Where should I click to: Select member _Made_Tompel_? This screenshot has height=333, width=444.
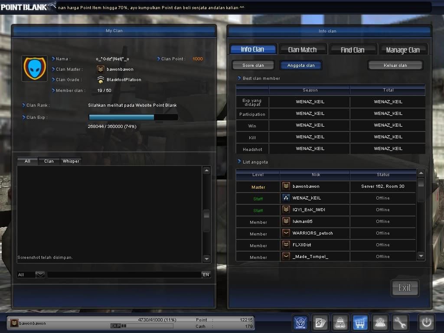[x=326, y=257]
